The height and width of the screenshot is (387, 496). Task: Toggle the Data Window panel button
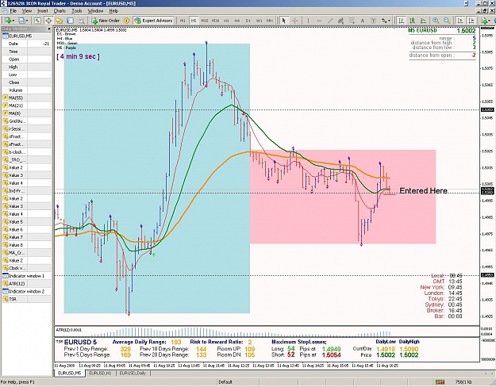[48, 21]
